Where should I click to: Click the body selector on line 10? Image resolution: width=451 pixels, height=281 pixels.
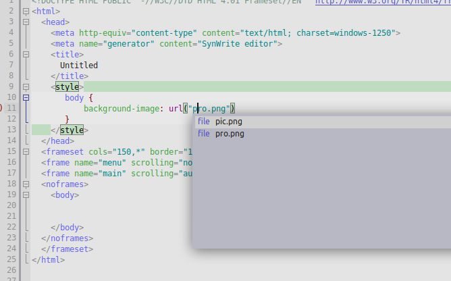click(74, 98)
